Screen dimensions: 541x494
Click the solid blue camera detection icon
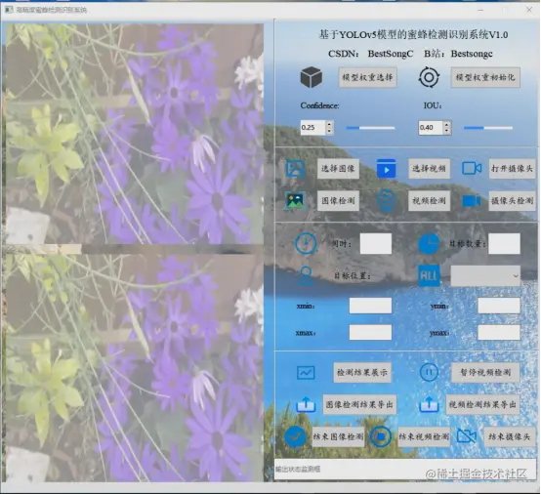(472, 201)
